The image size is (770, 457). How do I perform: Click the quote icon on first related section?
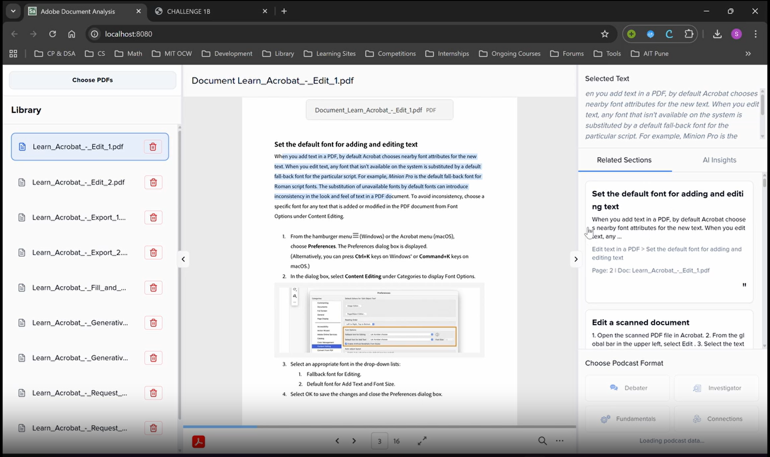click(x=744, y=285)
